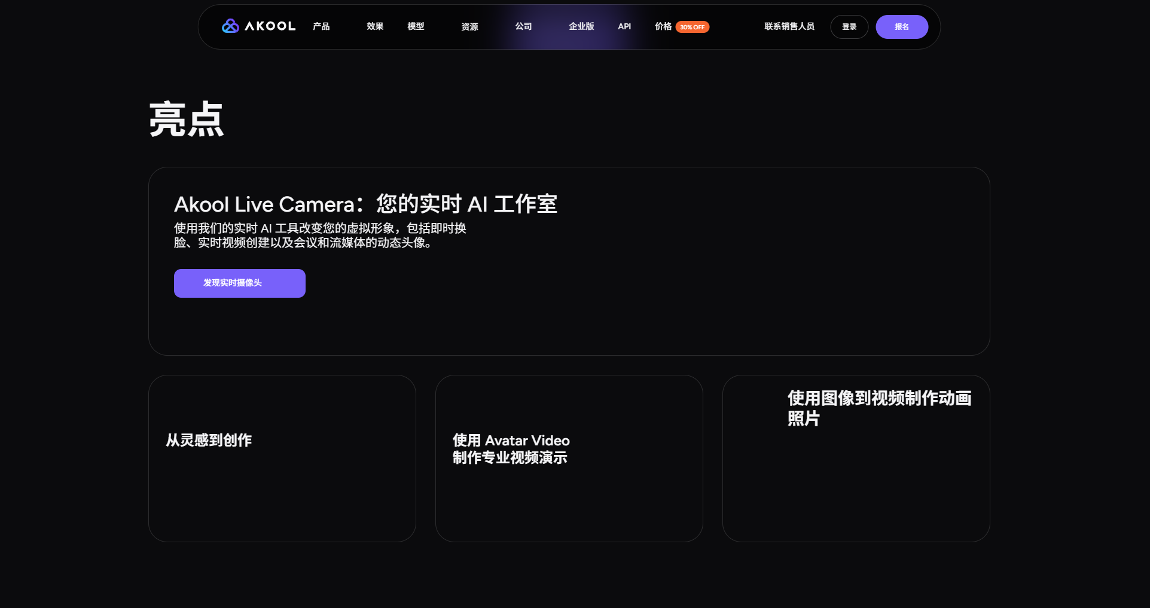Click the 亮点 page heading
Screen dimensions: 1150x608
point(186,119)
